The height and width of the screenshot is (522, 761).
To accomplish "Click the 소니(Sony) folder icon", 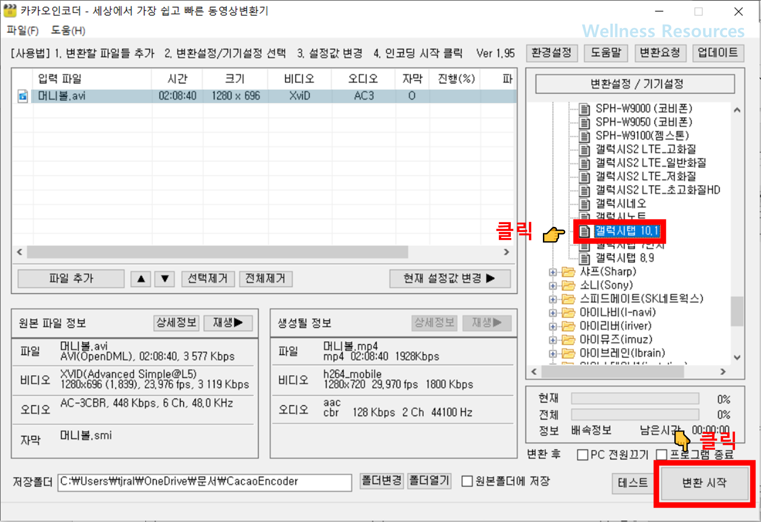I will pyautogui.click(x=568, y=285).
